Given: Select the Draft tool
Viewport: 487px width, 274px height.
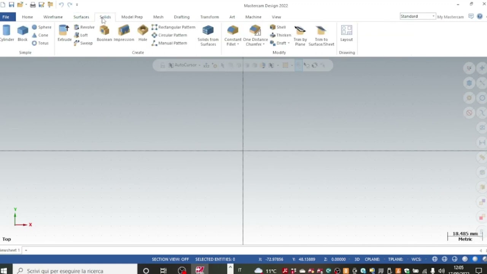Looking at the screenshot, I should pyautogui.click(x=278, y=43).
